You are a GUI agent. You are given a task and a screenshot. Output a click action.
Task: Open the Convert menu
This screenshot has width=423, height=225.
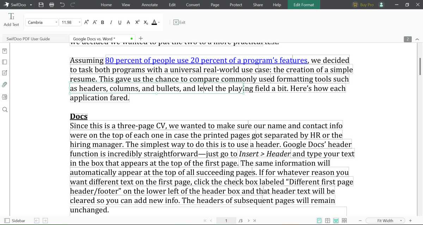193,5
